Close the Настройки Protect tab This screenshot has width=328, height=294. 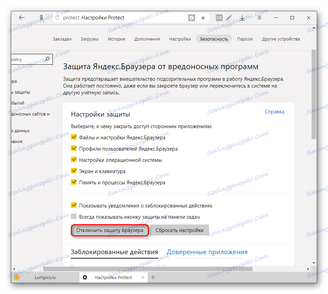click(x=143, y=277)
